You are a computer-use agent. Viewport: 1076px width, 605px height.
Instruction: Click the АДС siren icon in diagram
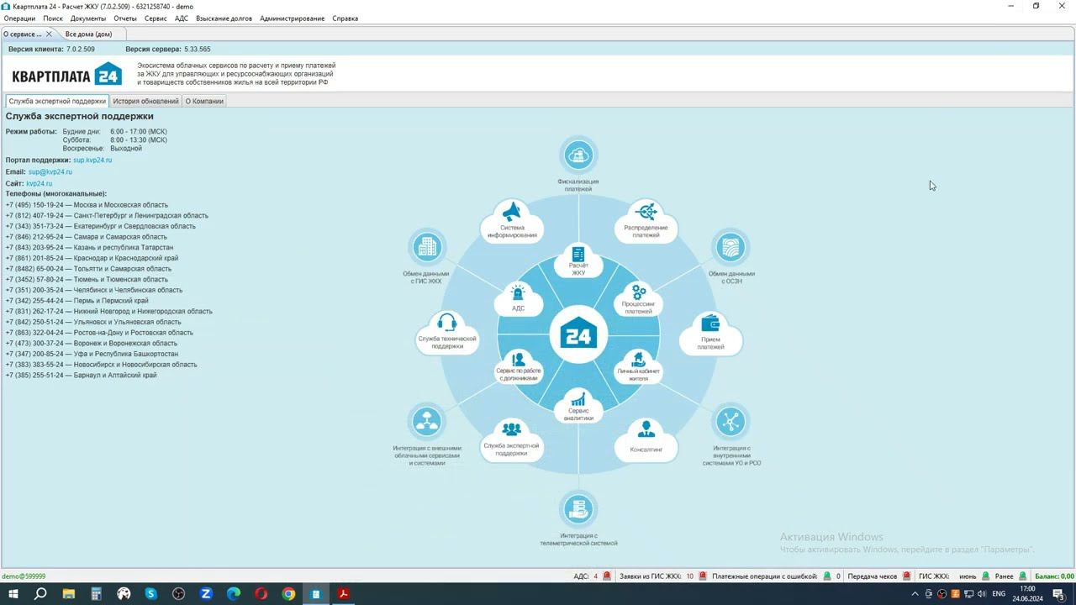(x=518, y=294)
